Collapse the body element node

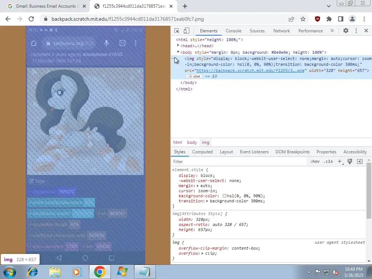click(178, 52)
